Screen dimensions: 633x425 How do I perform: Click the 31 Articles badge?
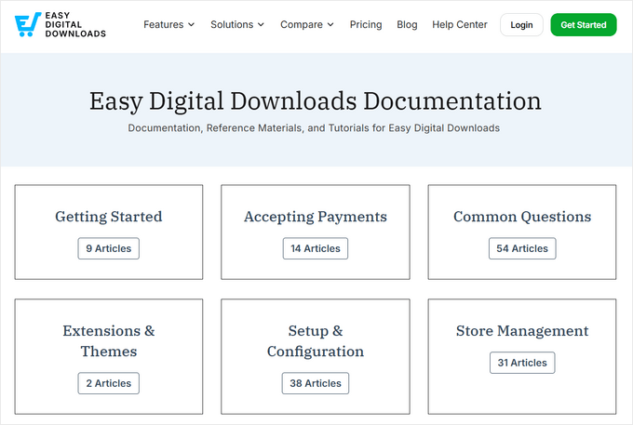click(522, 363)
